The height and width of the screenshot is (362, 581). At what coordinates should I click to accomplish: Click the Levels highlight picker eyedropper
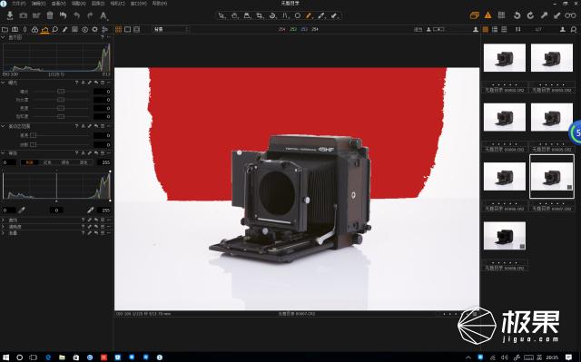point(90,210)
